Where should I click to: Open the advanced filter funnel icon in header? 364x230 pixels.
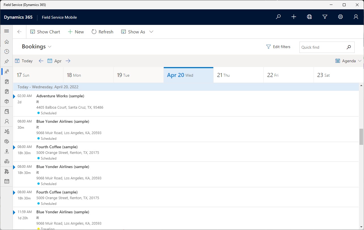click(x=325, y=17)
